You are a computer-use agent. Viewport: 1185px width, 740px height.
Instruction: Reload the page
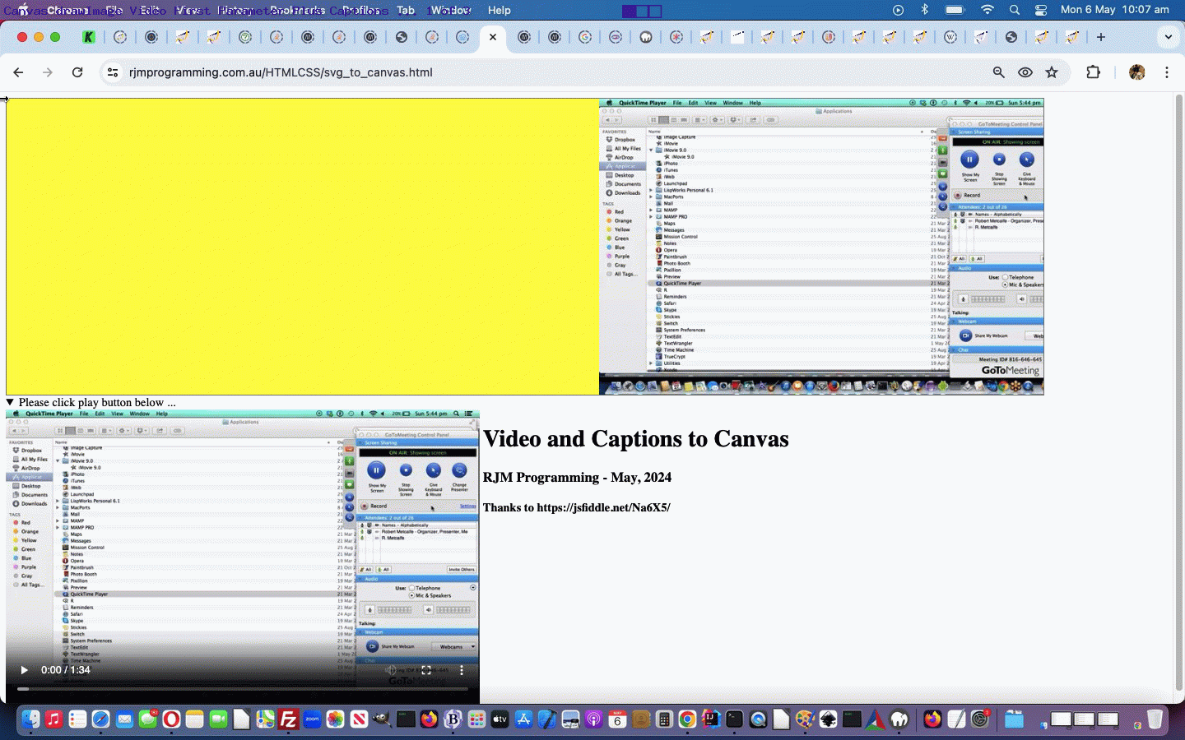[77, 72]
